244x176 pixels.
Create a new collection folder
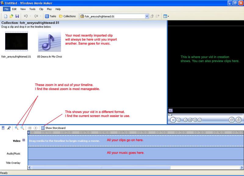(x=158, y=16)
